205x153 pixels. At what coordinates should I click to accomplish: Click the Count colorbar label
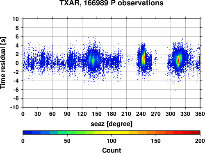(x=112, y=151)
